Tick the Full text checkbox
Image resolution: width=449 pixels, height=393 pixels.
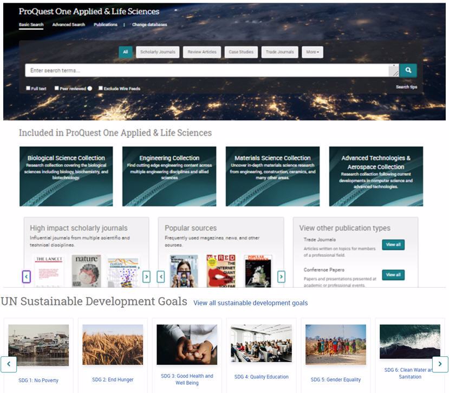[x=28, y=88]
